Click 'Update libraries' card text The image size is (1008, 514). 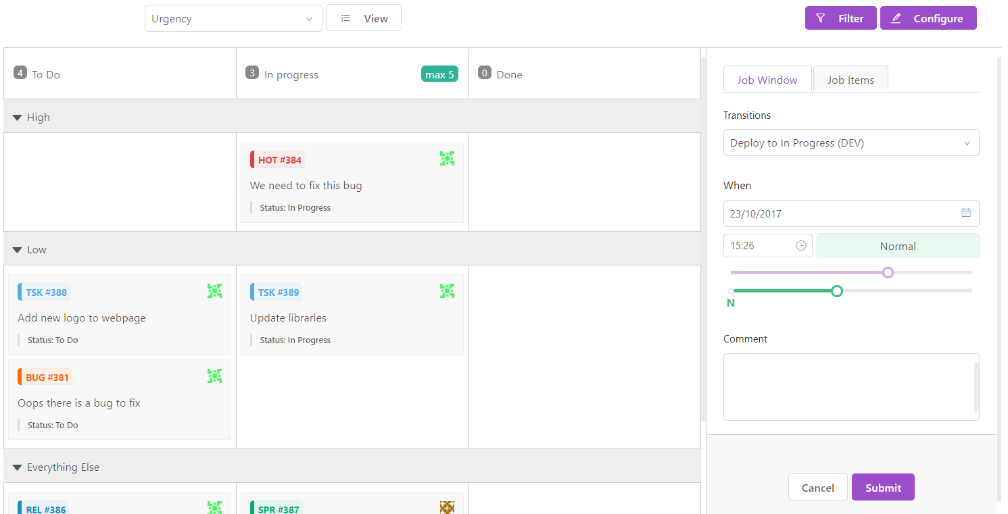pos(288,318)
